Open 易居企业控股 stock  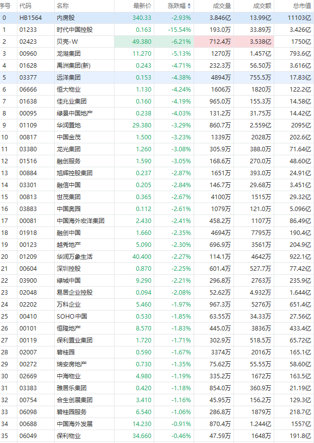coord(75,292)
